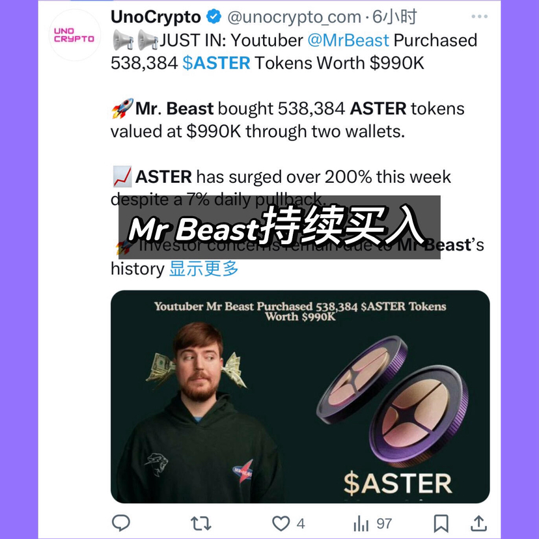Open the reply comment bubble icon
This screenshot has height=539, width=539.
[x=121, y=523]
